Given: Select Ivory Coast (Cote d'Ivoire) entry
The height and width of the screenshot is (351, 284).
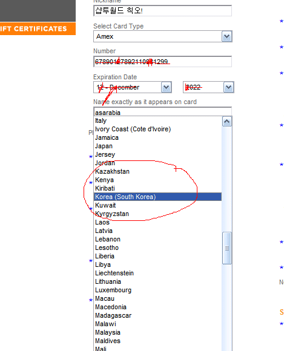Looking at the screenshot, I should 157,129.
